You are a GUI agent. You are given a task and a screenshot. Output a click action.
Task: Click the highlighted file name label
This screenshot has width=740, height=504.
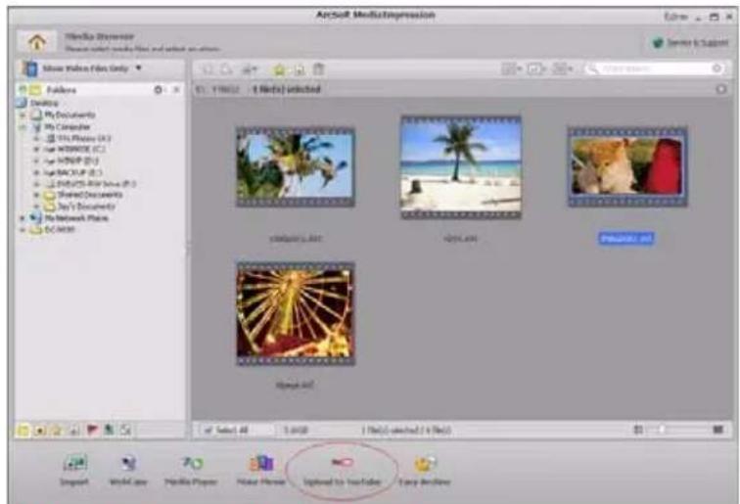(x=626, y=239)
